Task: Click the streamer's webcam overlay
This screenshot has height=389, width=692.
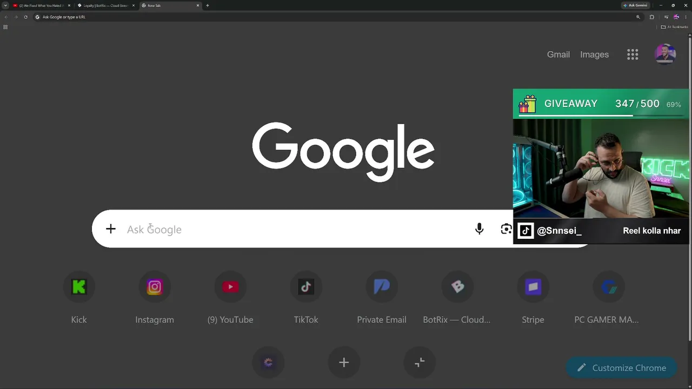Action: click(601, 168)
